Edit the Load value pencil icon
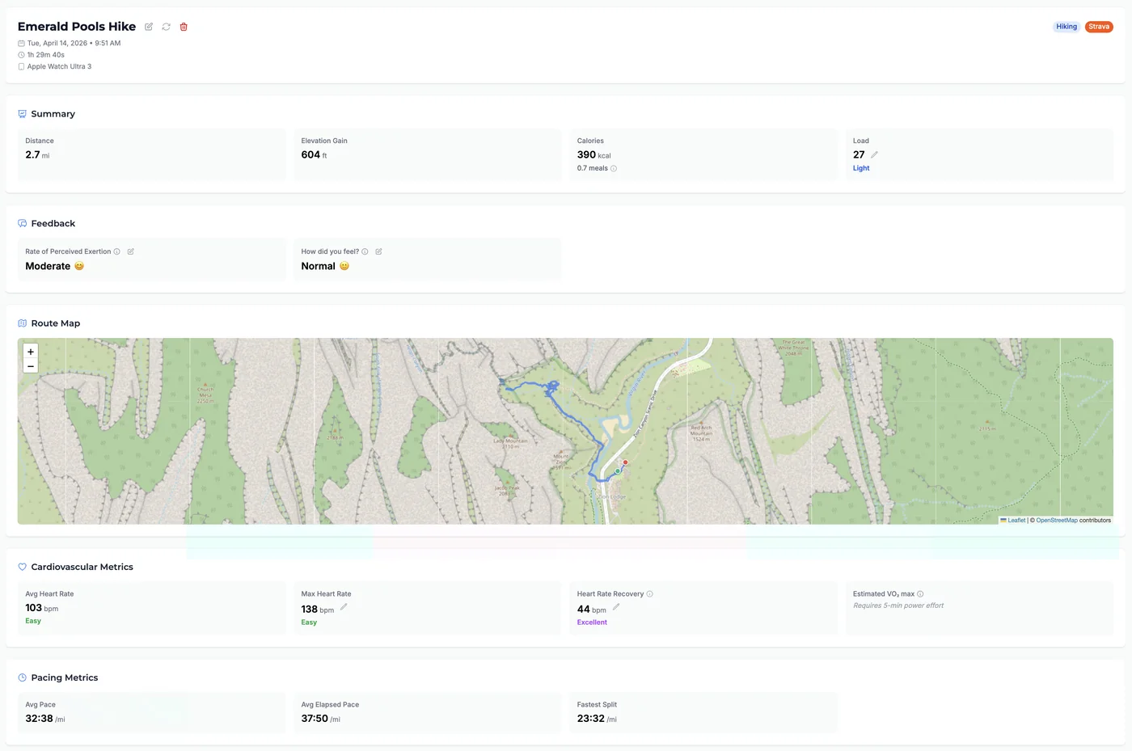The width and height of the screenshot is (1132, 751). pos(874,154)
